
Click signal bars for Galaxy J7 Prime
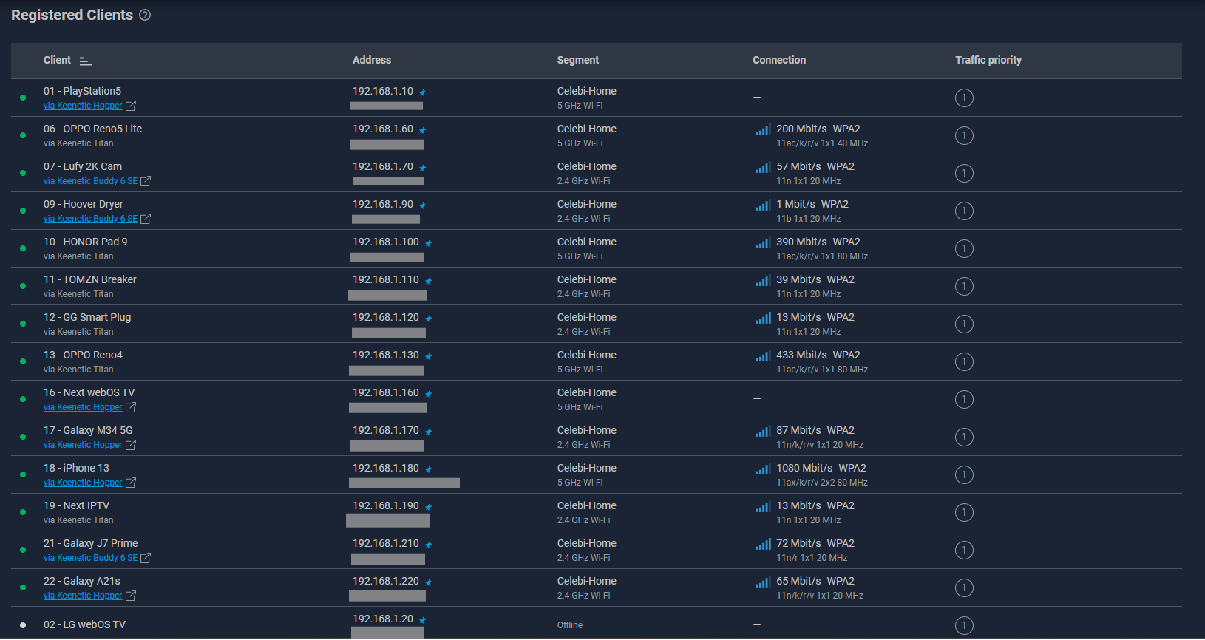763,544
